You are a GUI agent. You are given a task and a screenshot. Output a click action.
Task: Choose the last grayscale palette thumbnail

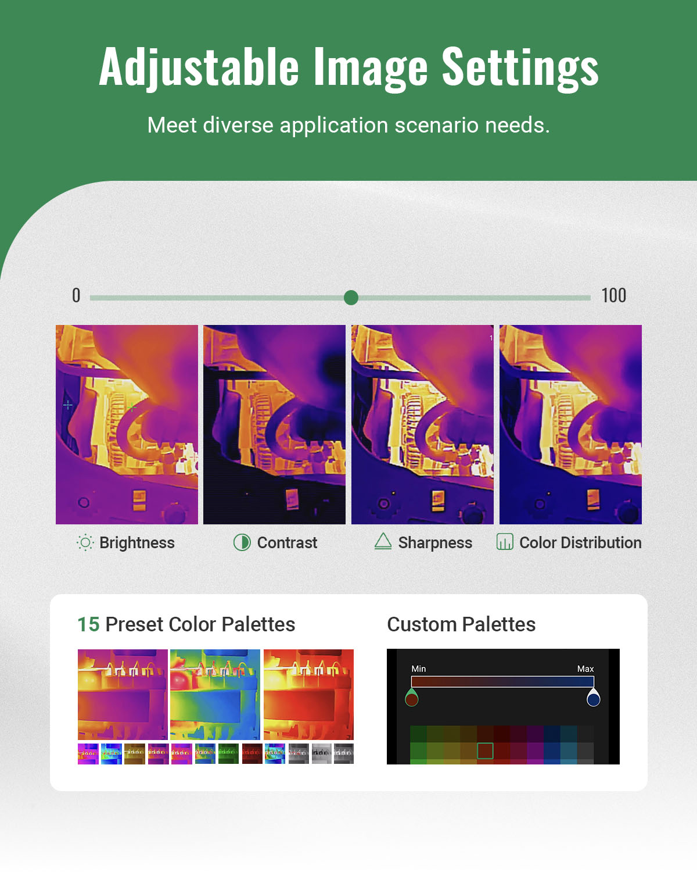343,754
